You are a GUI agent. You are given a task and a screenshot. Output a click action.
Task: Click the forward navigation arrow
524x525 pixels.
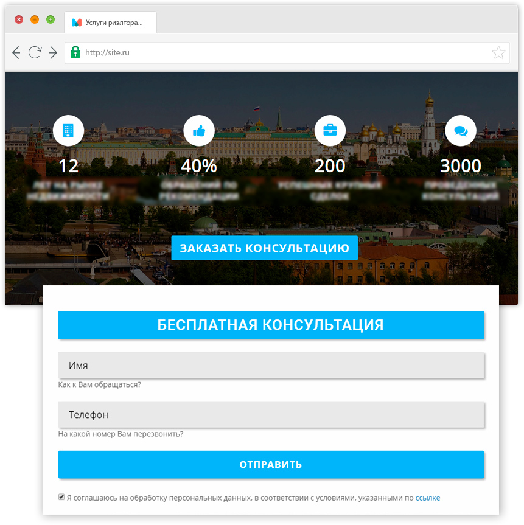point(53,53)
